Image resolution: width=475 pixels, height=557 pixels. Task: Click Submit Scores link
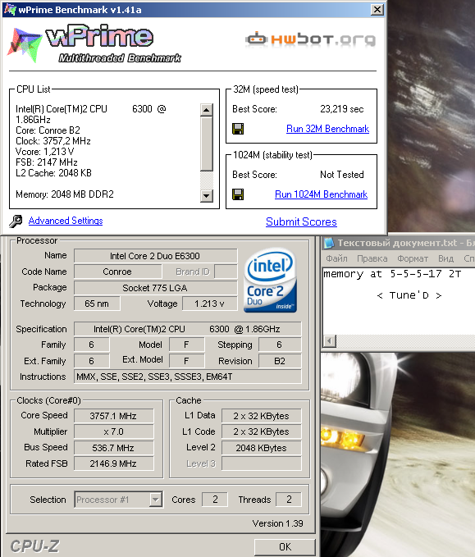[x=301, y=221]
